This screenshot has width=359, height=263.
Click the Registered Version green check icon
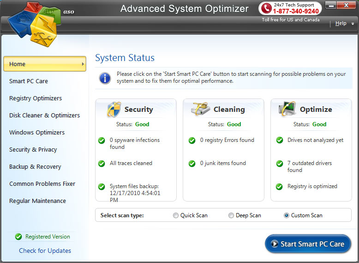[18, 237]
